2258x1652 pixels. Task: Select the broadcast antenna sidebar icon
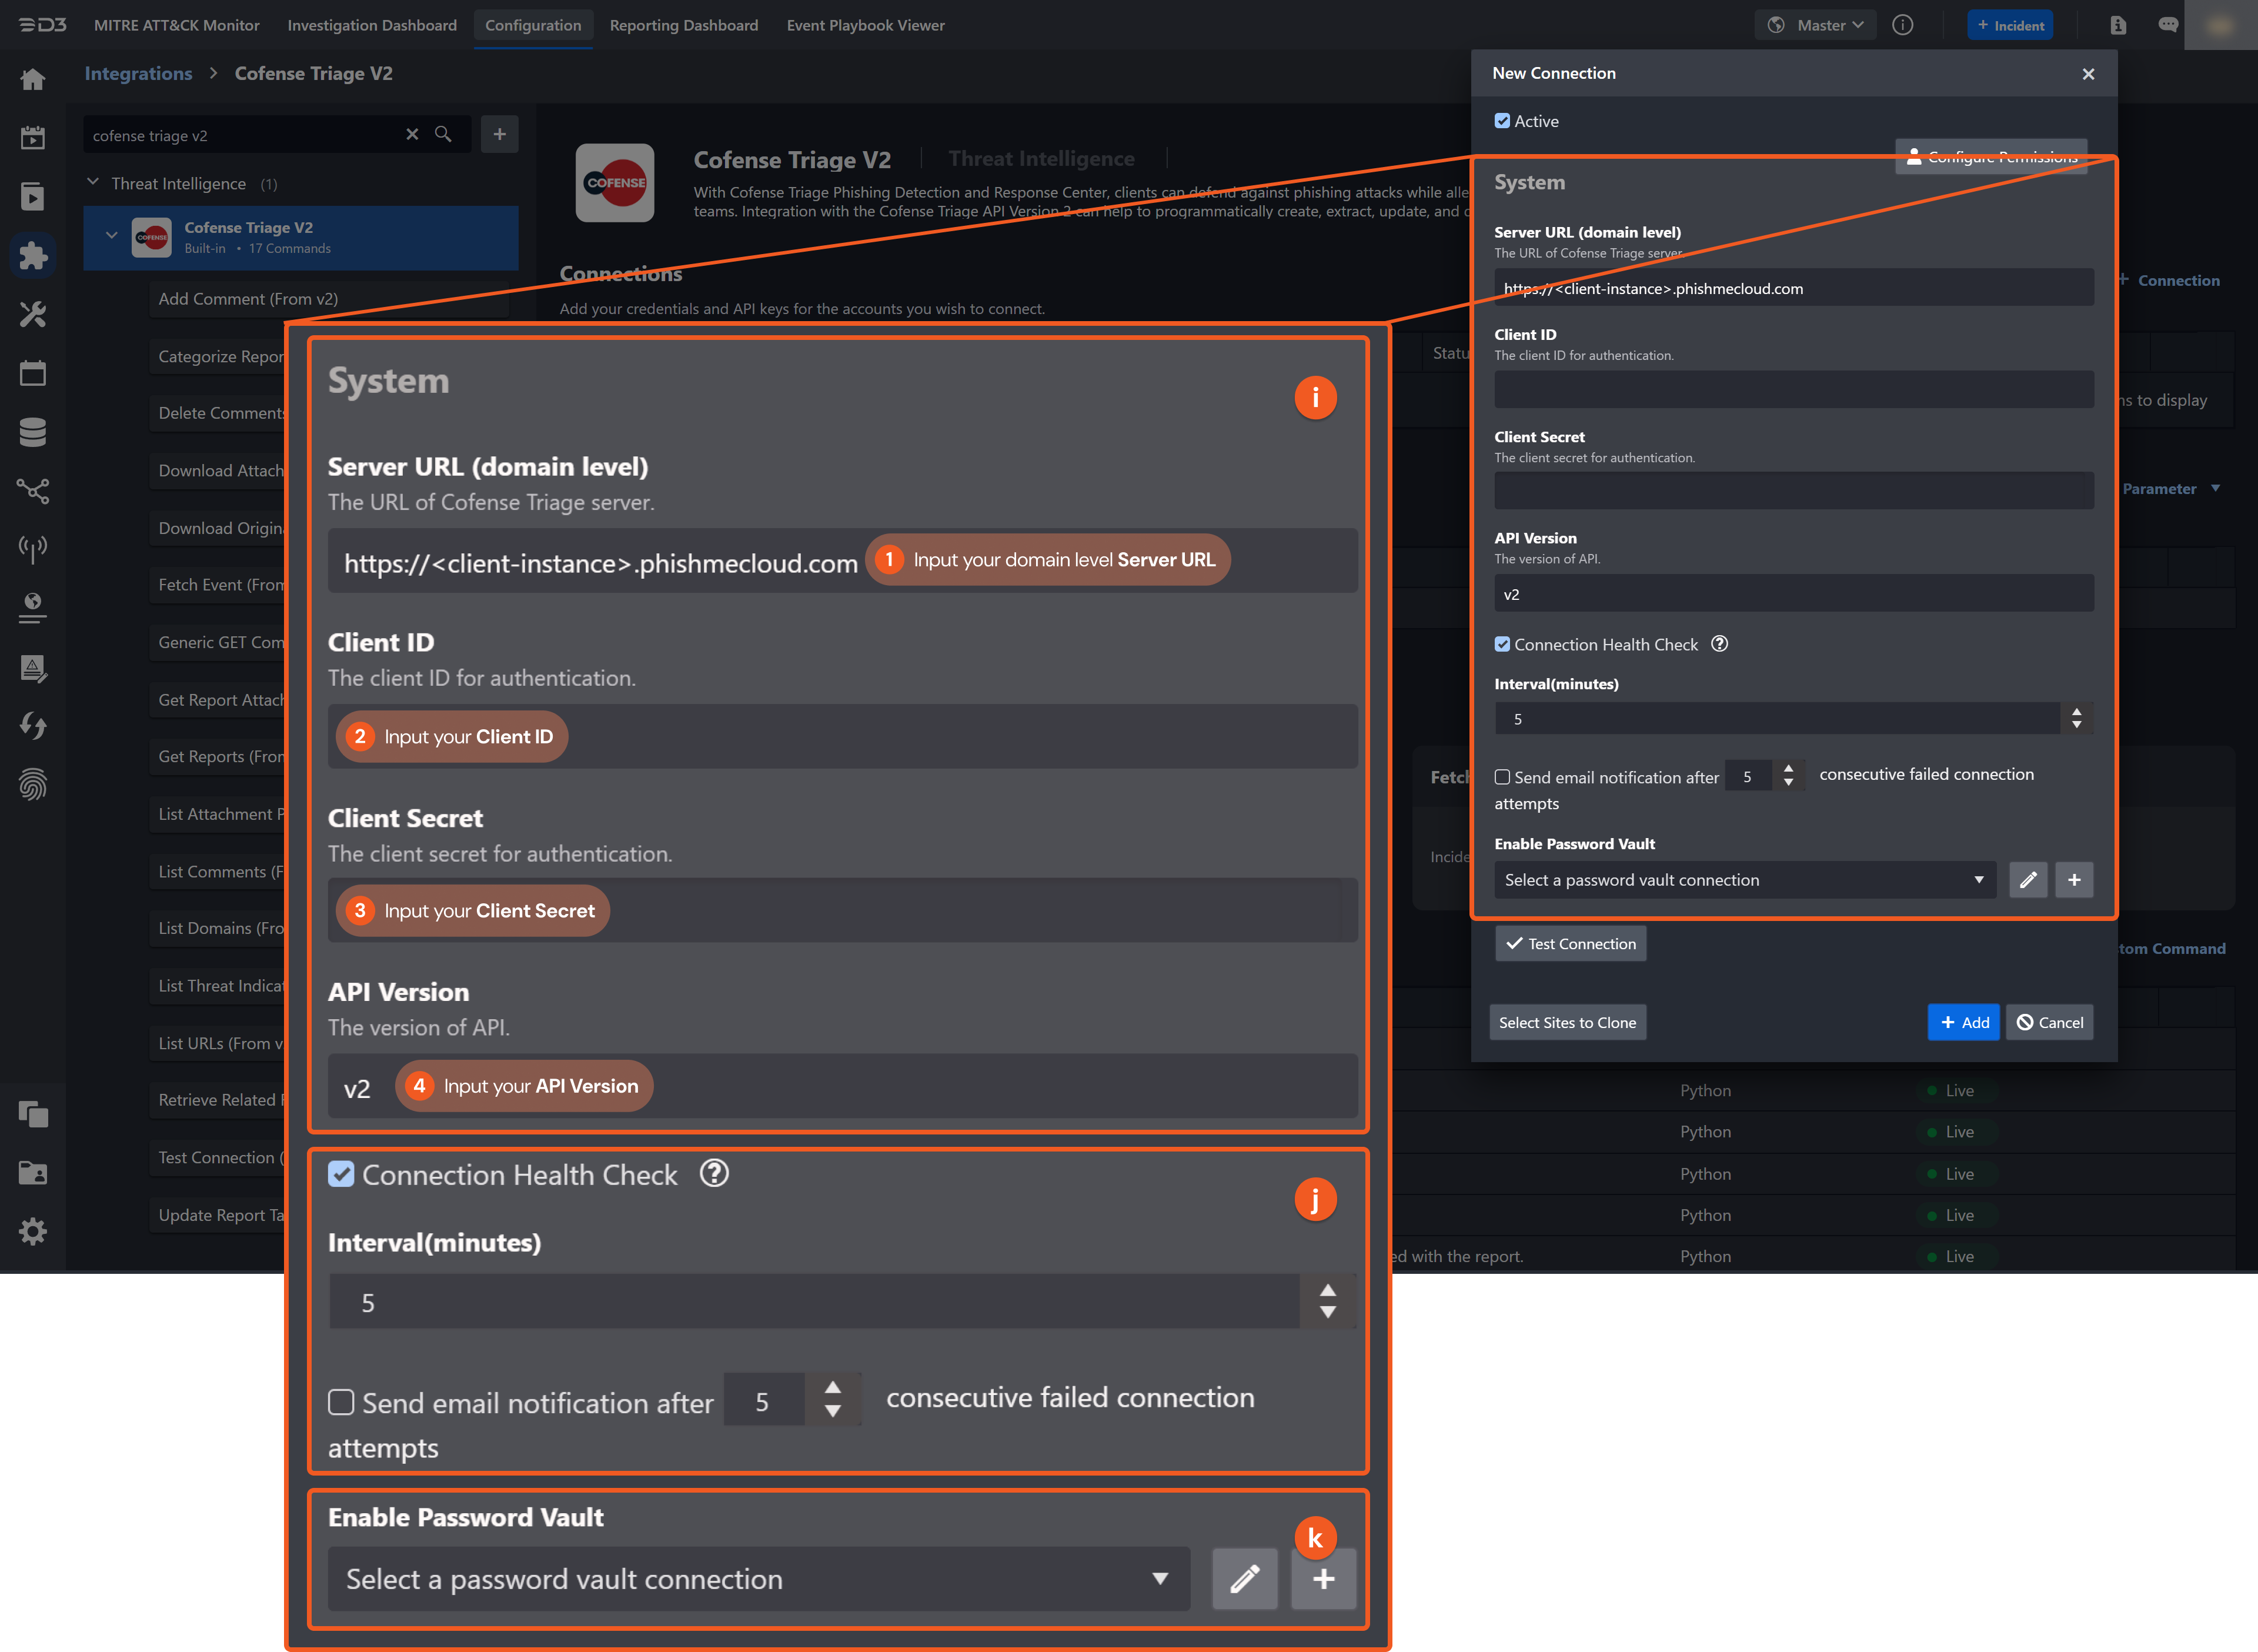(33, 548)
